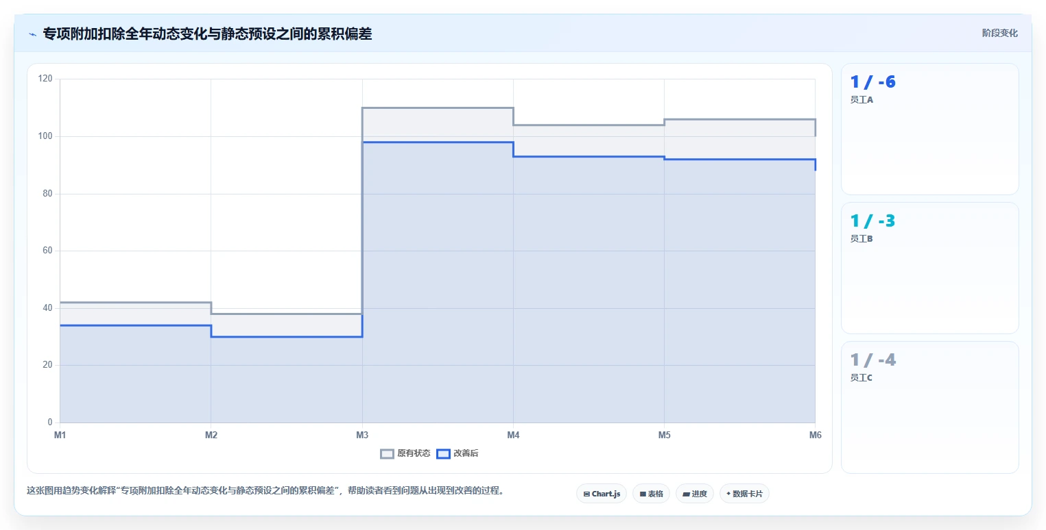This screenshot has height=530, width=1046.
Task: Click the 120 y-axis value
Action: (x=45, y=79)
